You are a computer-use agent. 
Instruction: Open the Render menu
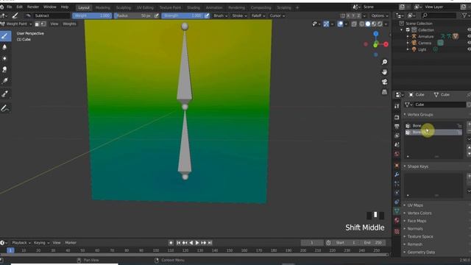[x=33, y=7]
